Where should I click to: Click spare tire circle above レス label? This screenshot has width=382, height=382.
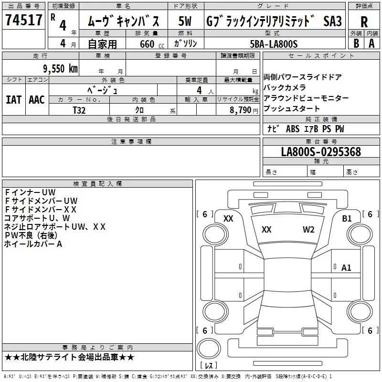click(x=209, y=349)
